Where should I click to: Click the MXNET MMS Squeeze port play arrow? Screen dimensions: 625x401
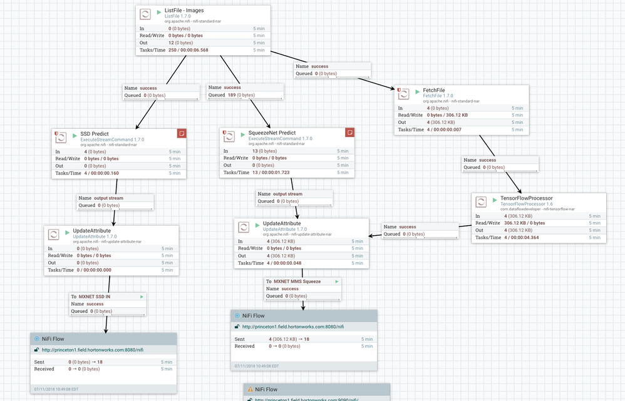[x=337, y=282]
